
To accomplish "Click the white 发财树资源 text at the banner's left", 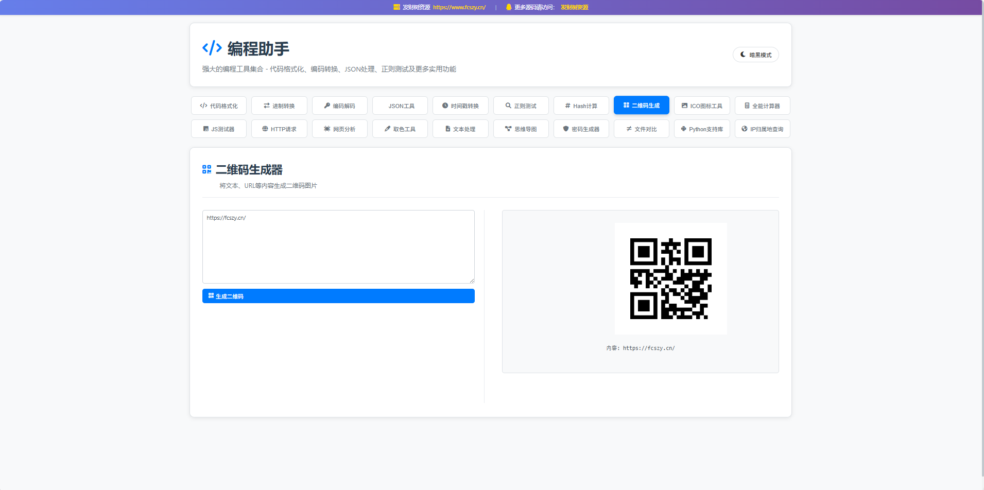I will point(416,7).
